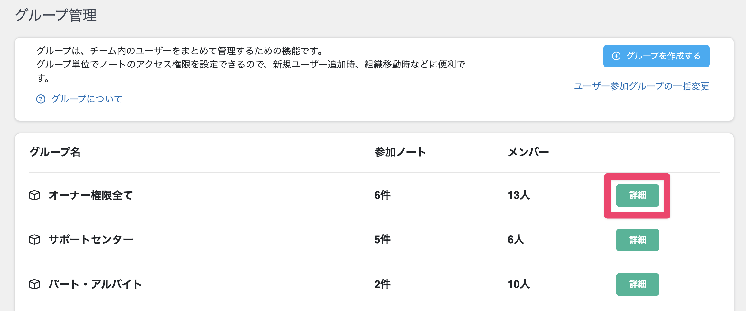Click the 参加ノート column header
The width and height of the screenshot is (746, 311).
coord(400,152)
